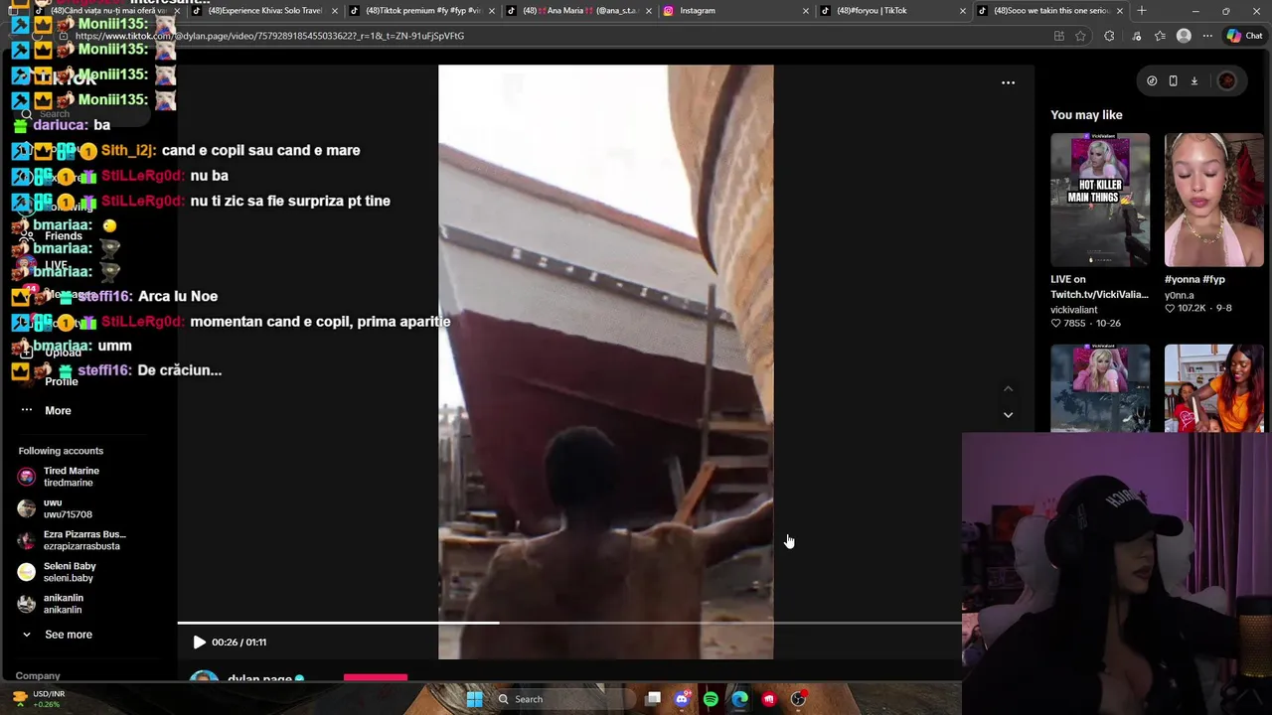The width and height of the screenshot is (1272, 715).
Task: Open Microsoft Edge from the taskbar
Action: [739, 700]
